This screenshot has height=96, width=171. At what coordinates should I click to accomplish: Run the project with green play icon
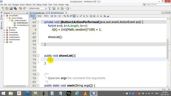58,8
